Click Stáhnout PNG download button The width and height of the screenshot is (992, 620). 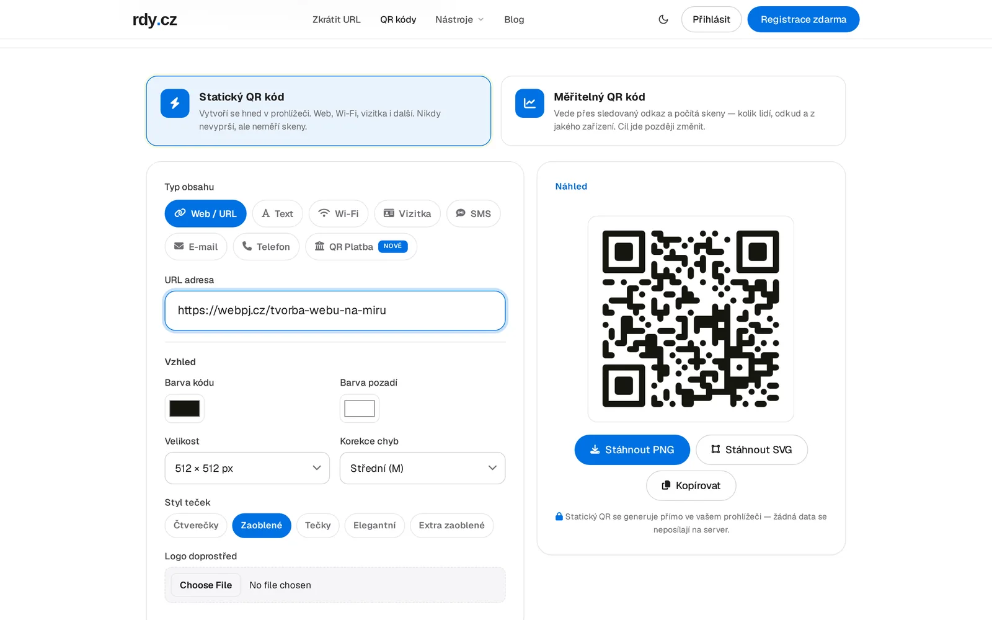click(632, 449)
